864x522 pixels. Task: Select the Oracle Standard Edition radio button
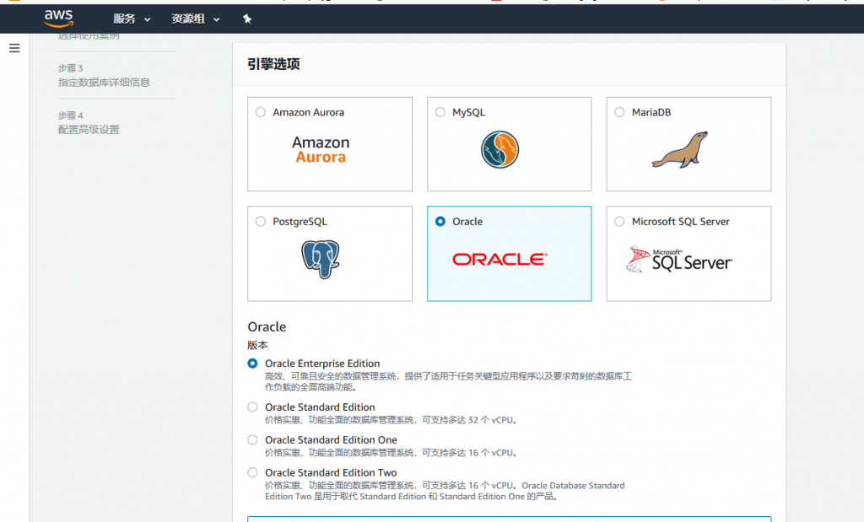click(252, 406)
